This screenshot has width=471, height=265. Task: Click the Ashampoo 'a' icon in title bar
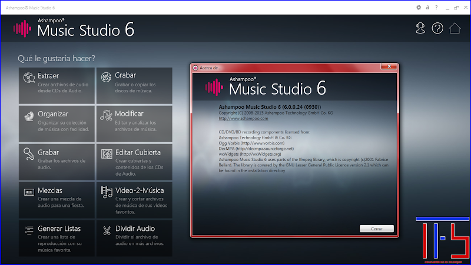427,8
